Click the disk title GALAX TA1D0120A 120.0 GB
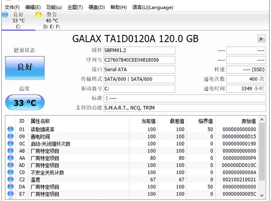 [135, 38]
